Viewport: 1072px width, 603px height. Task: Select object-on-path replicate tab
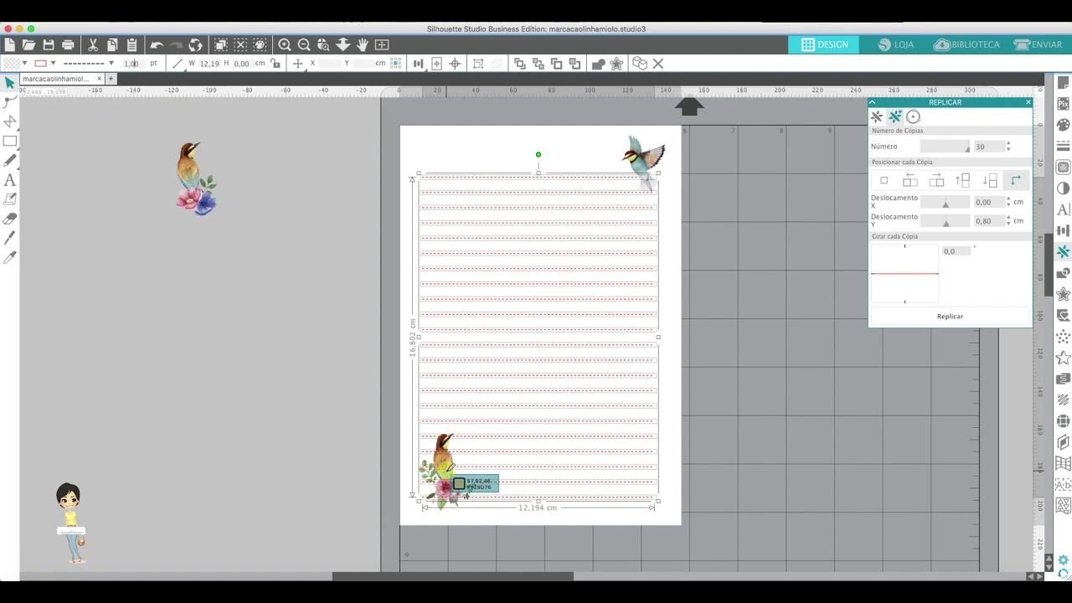click(913, 117)
